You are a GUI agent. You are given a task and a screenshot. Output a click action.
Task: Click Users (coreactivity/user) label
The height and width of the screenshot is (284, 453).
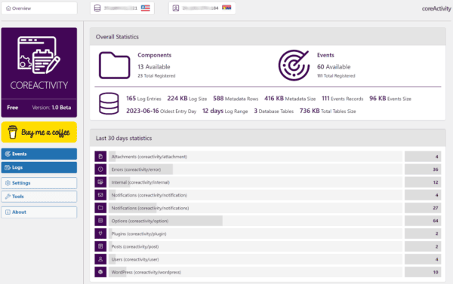coord(135,259)
